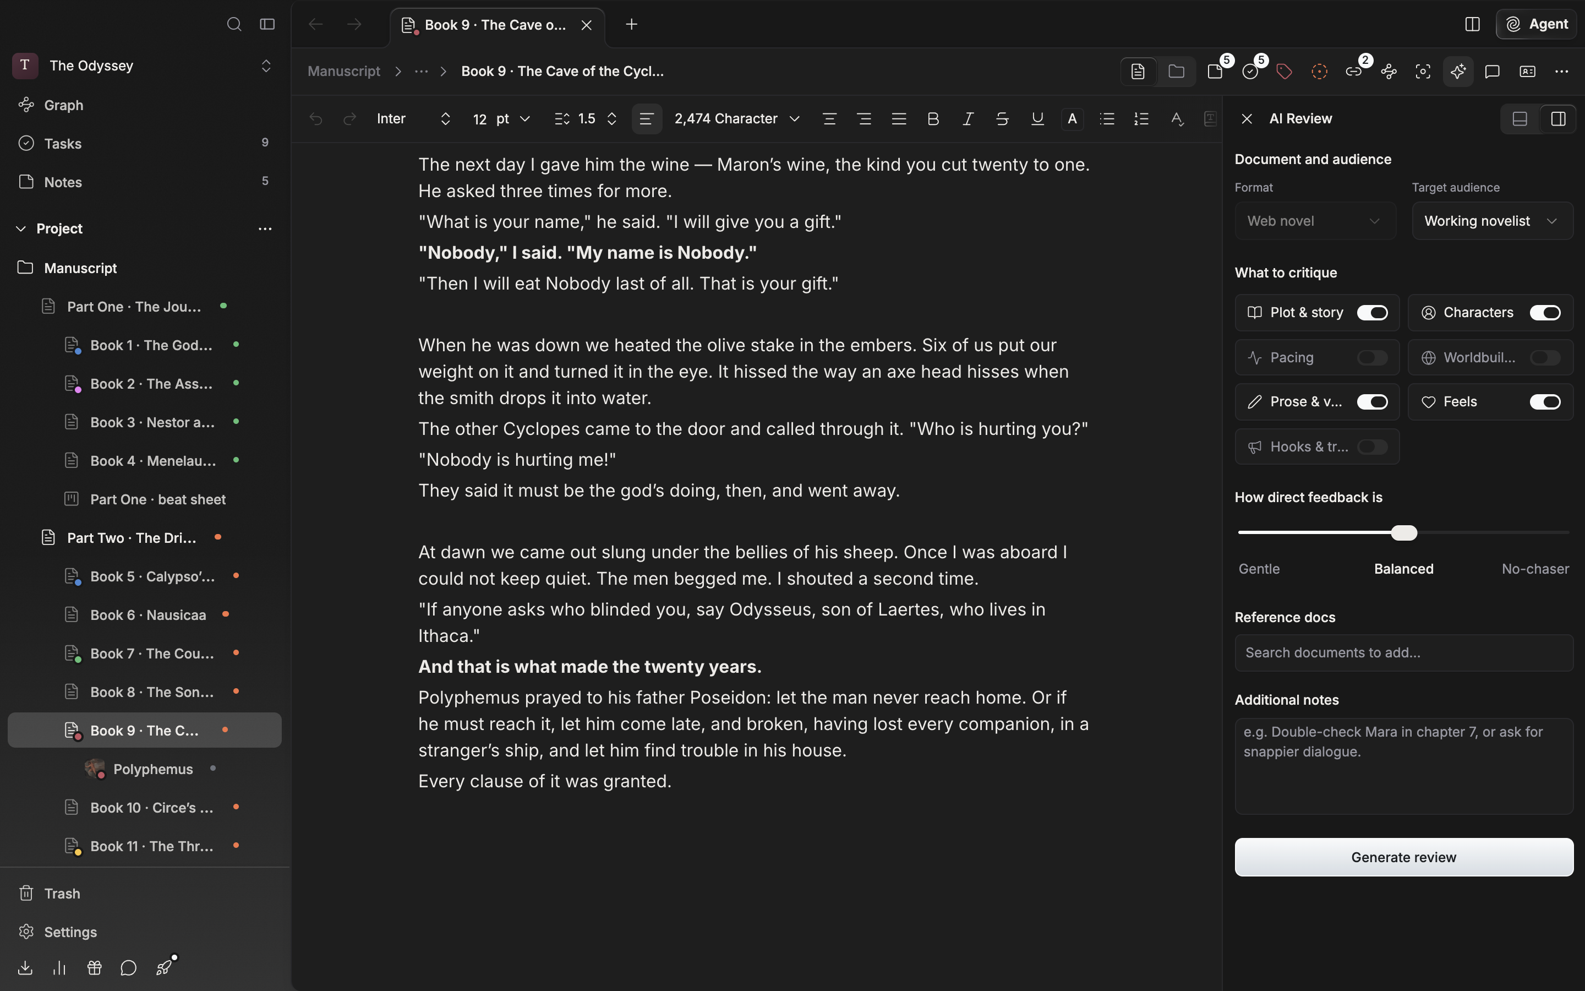Open the Polyphemus character entry

pyautogui.click(x=144, y=769)
